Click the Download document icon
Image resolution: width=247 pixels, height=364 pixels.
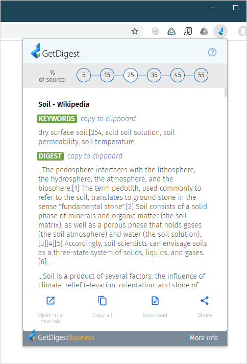[155, 301]
